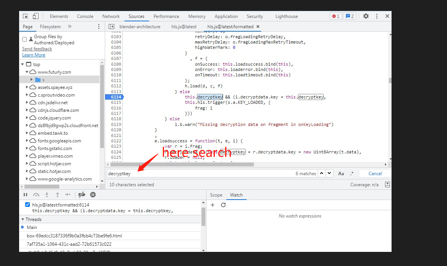Click the Learn More link
Image resolution: width=447 pixels, height=266 pixels.
(34, 55)
